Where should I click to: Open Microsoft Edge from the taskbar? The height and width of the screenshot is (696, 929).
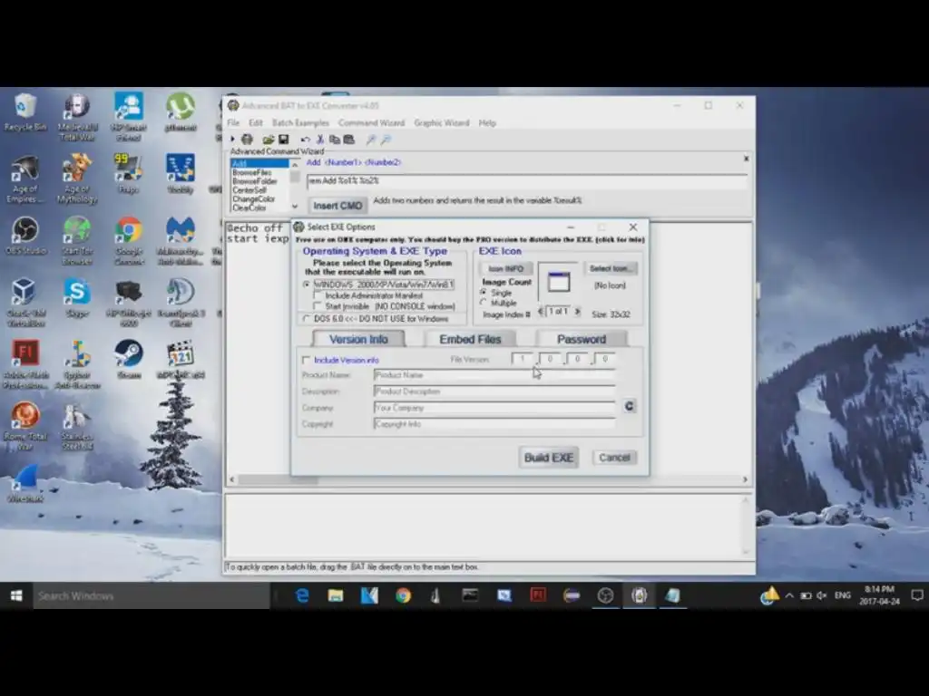[302, 595]
